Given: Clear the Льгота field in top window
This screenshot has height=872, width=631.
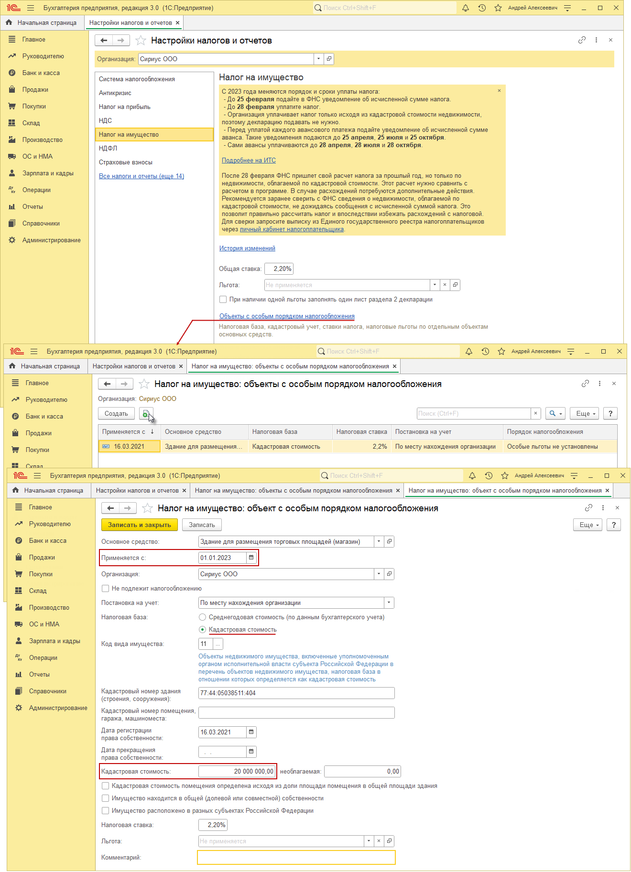Looking at the screenshot, I should click(445, 285).
